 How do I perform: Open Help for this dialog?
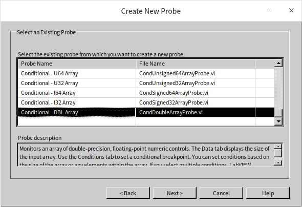268,193
